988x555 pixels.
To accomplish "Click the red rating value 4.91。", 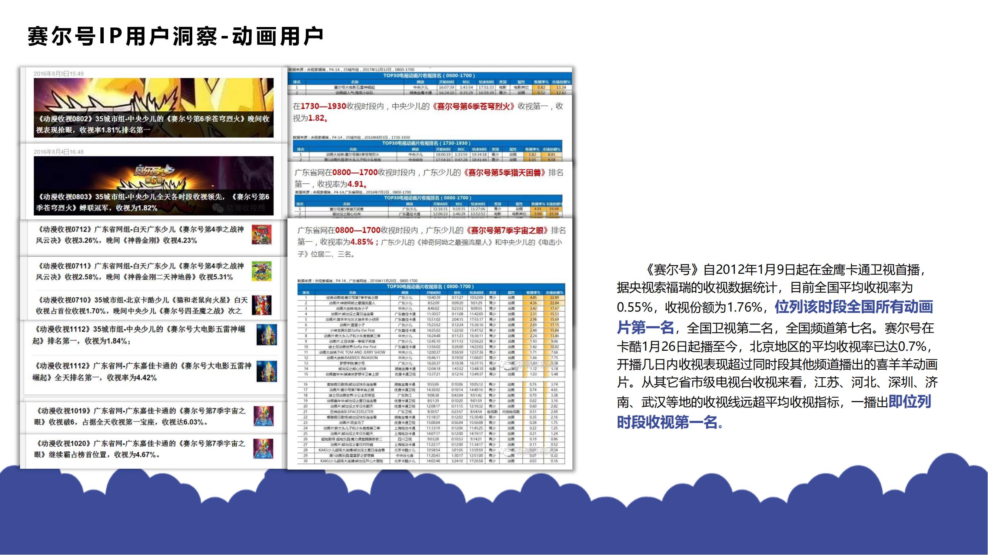I will coord(358,184).
